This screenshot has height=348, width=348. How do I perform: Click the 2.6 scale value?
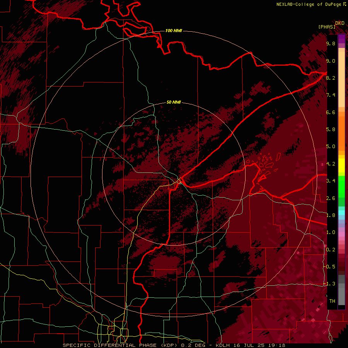331,198
